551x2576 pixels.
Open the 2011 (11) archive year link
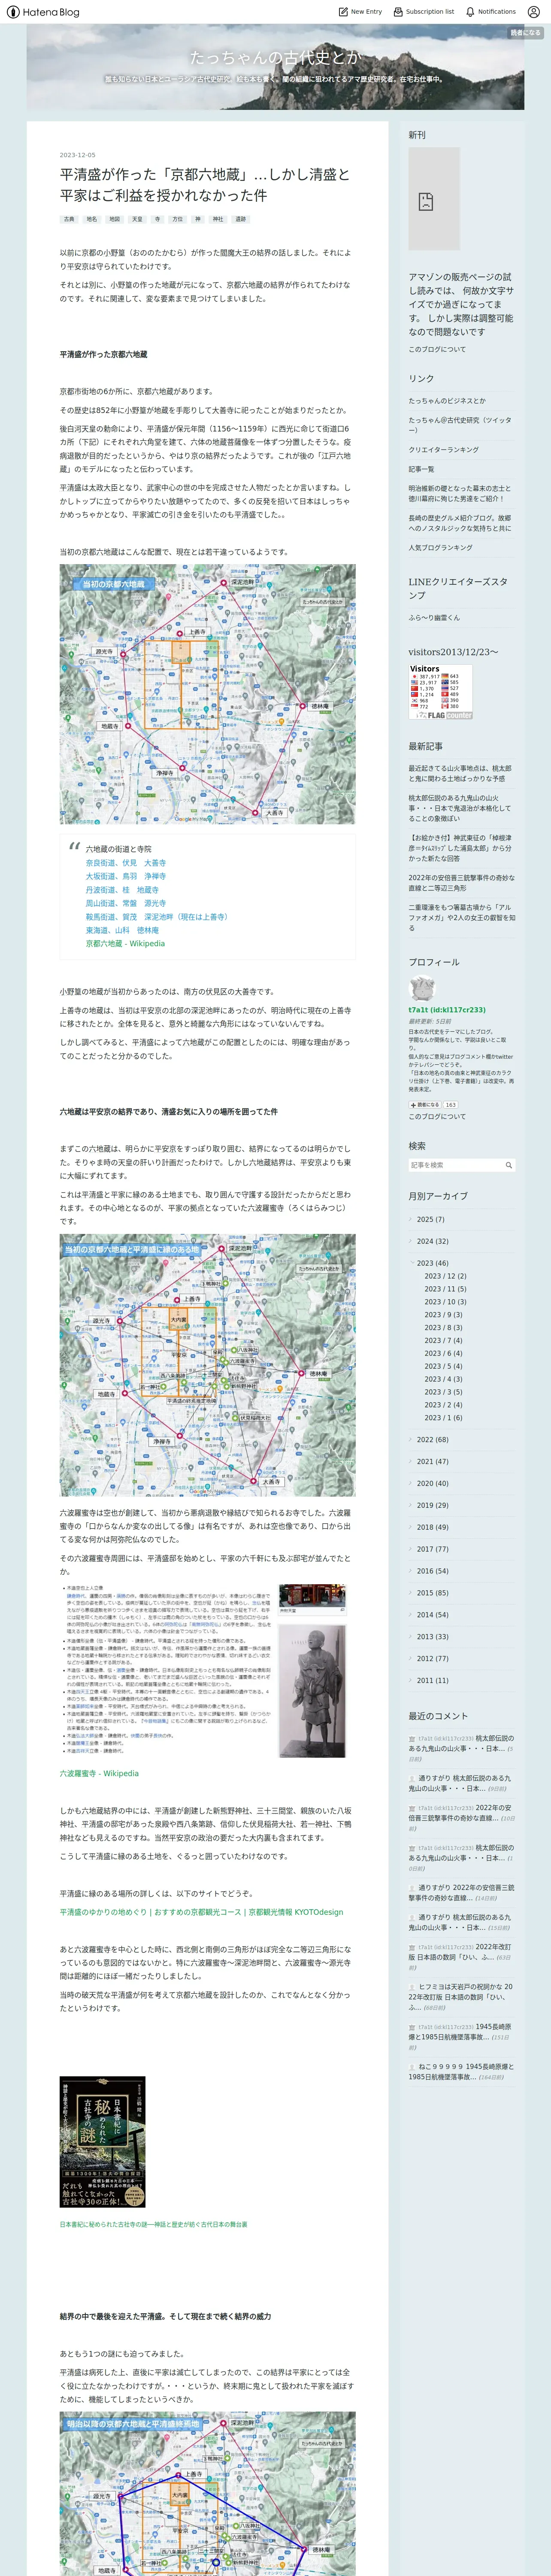pos(432,1680)
